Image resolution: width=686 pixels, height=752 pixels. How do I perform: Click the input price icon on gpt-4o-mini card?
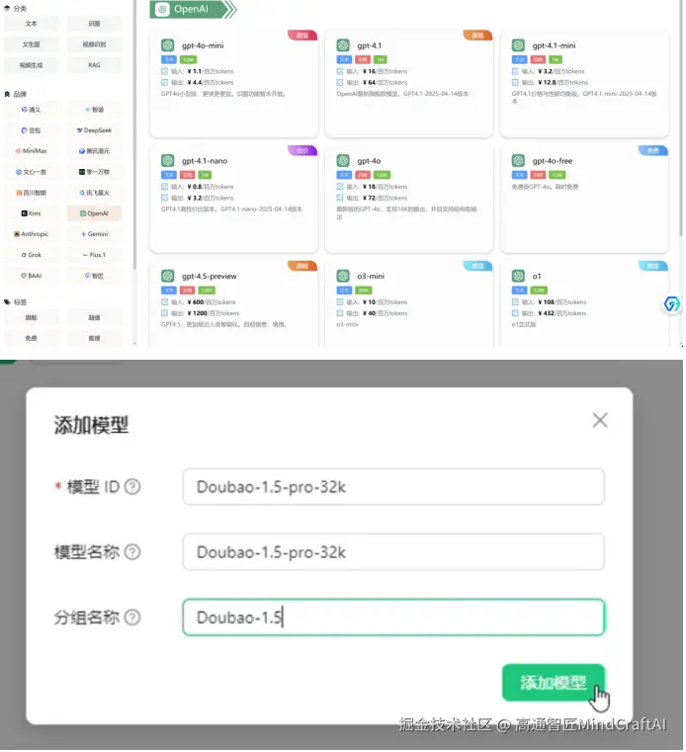pos(164,71)
